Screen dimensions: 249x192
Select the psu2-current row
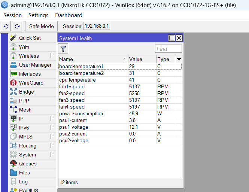(x=120, y=134)
